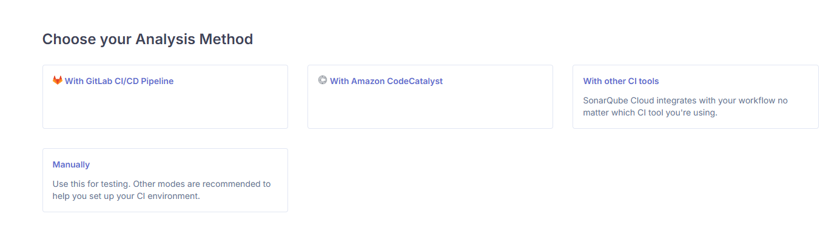Pick the card saying Use this for testing
840x231 pixels.
(x=165, y=180)
